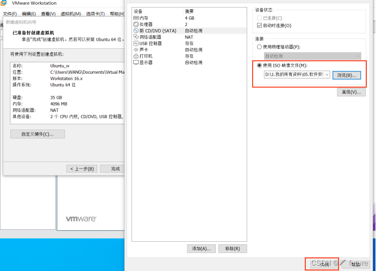Click the Workstation 16.x version value

coord(66,79)
